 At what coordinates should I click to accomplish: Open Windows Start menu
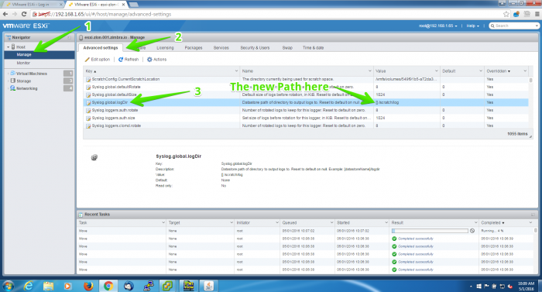coord(8,286)
